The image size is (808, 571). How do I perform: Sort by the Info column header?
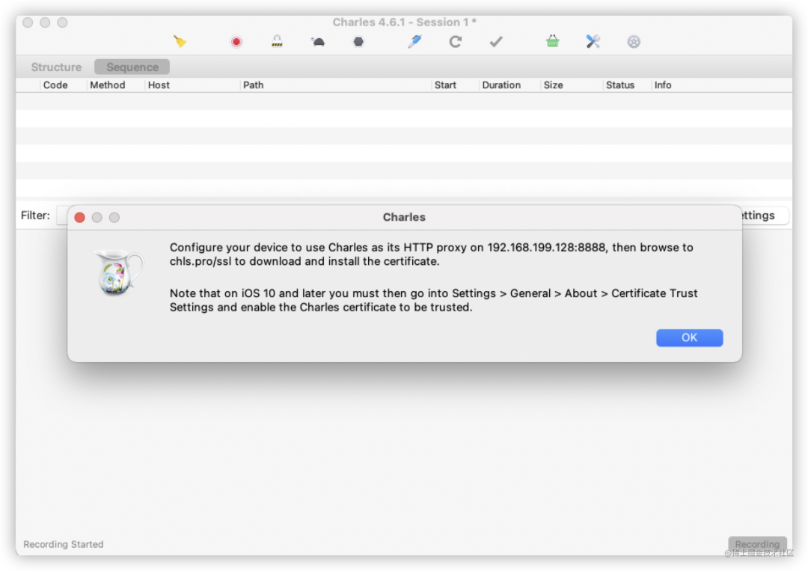click(663, 85)
